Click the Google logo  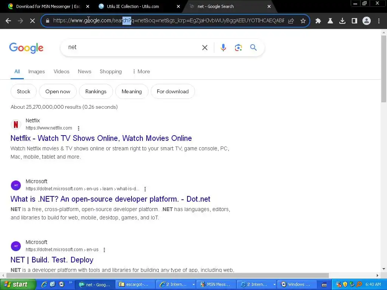click(x=26, y=48)
